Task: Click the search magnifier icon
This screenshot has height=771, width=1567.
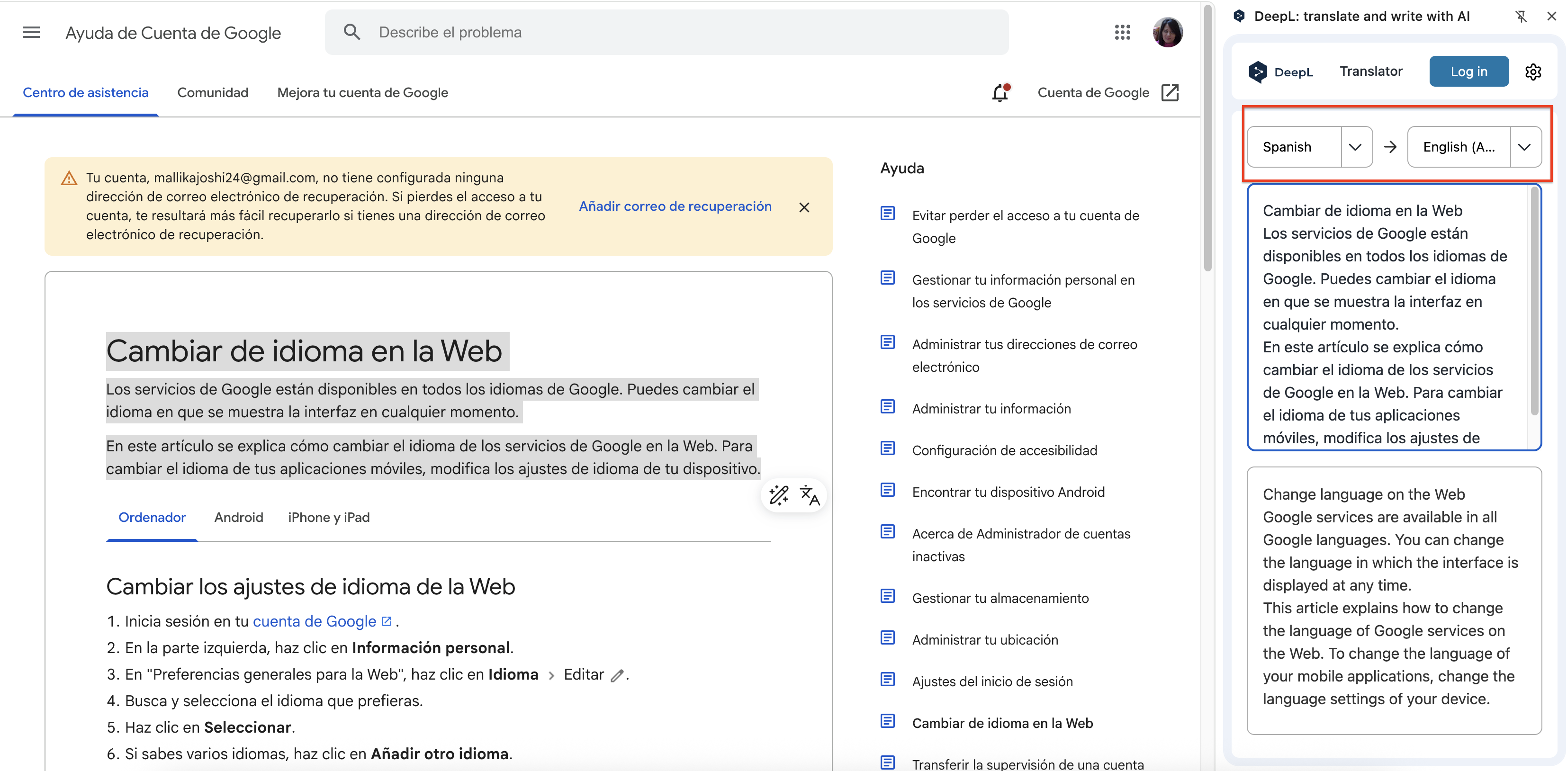Action: [x=352, y=32]
